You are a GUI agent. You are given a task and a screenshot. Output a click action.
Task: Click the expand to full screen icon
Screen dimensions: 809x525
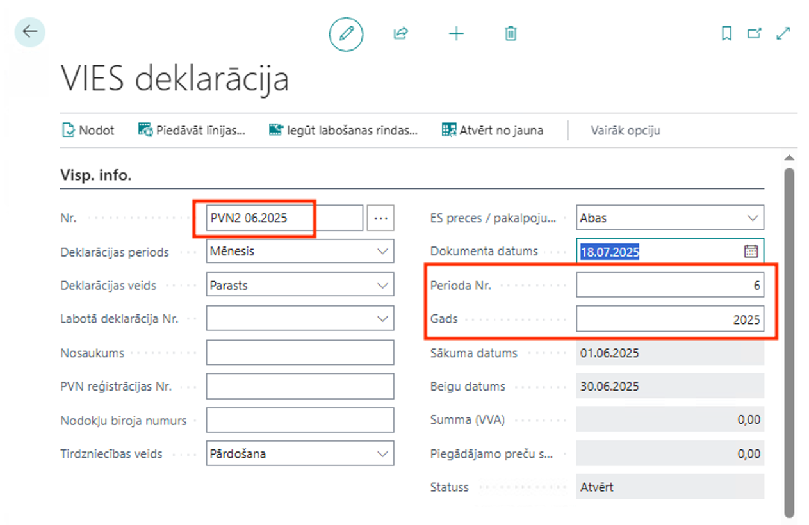click(x=783, y=34)
